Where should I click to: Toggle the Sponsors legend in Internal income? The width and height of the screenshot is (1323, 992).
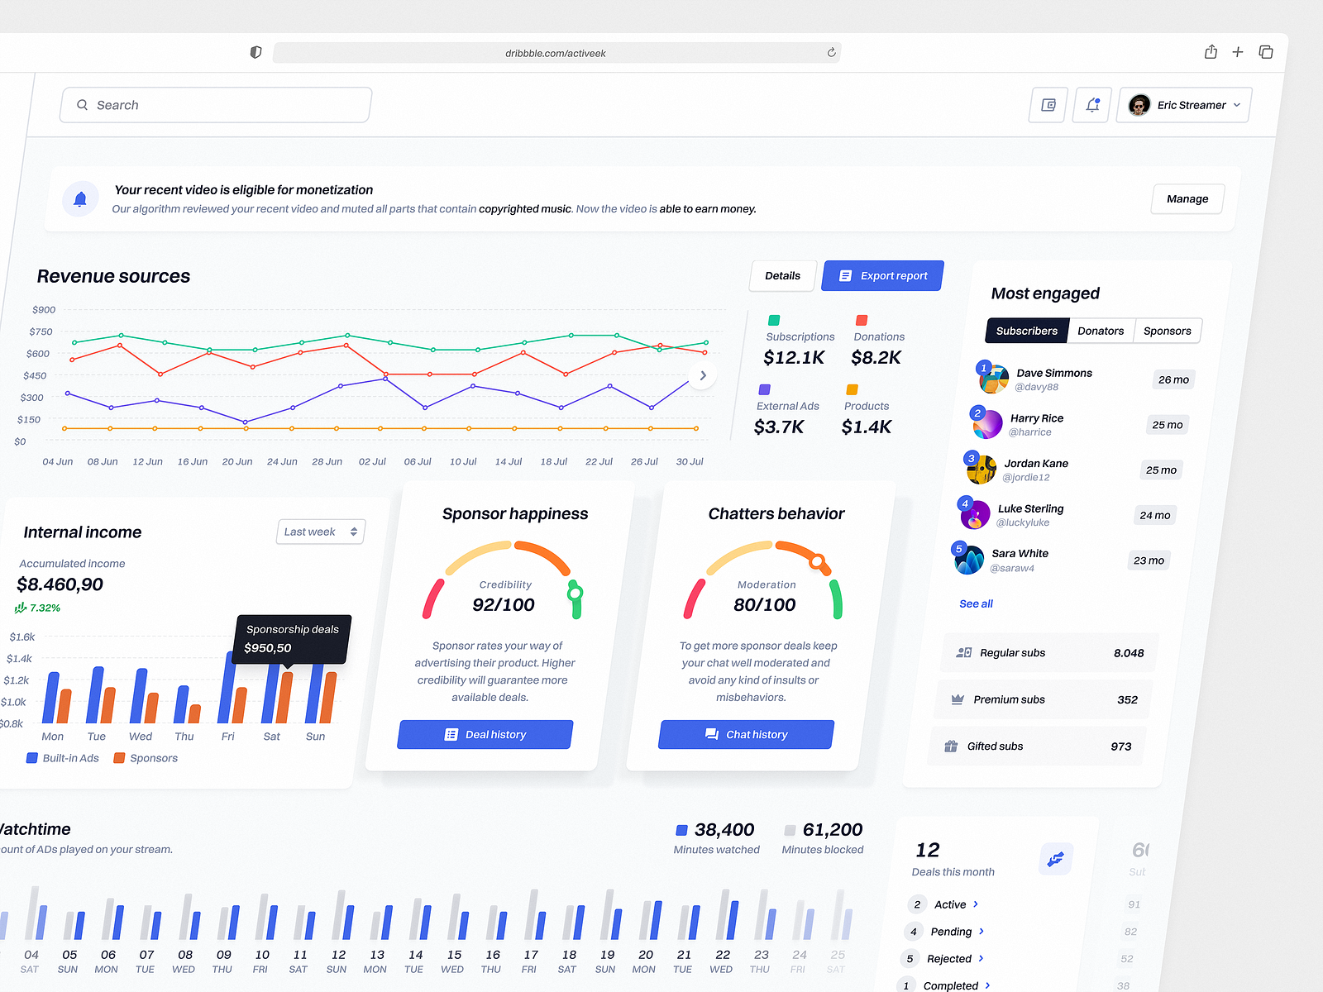pos(118,758)
